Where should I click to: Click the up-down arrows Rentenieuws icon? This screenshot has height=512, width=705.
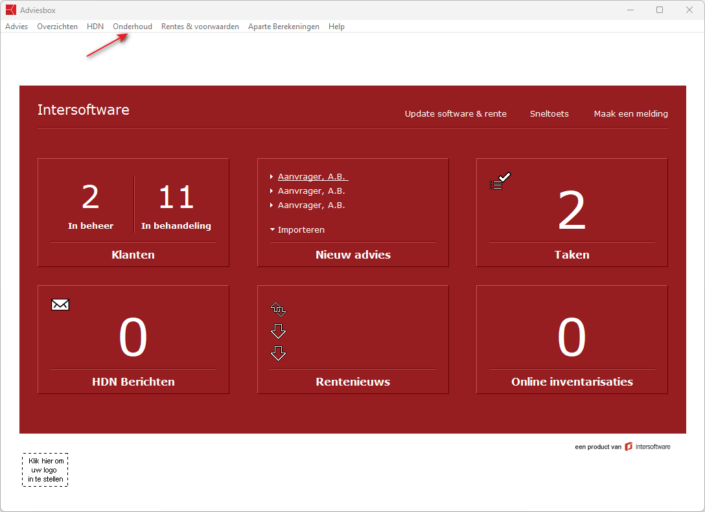coord(279,309)
